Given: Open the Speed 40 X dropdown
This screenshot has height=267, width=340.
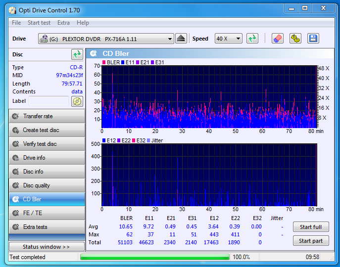Looking at the screenshot, I should (x=229, y=39).
